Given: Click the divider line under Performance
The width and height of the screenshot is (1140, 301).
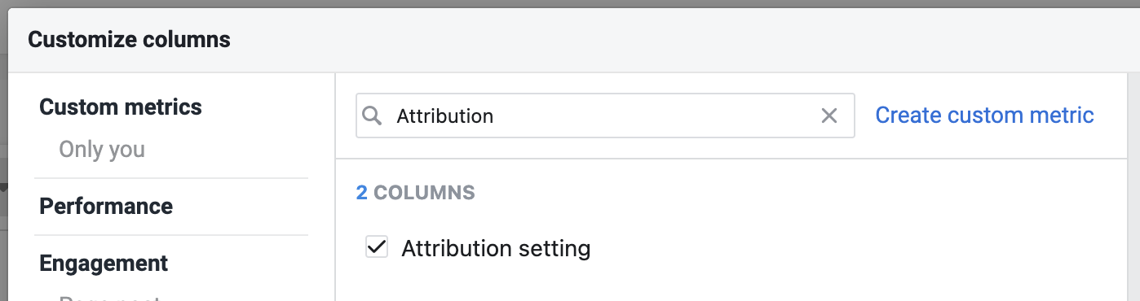Looking at the screenshot, I should [171, 235].
